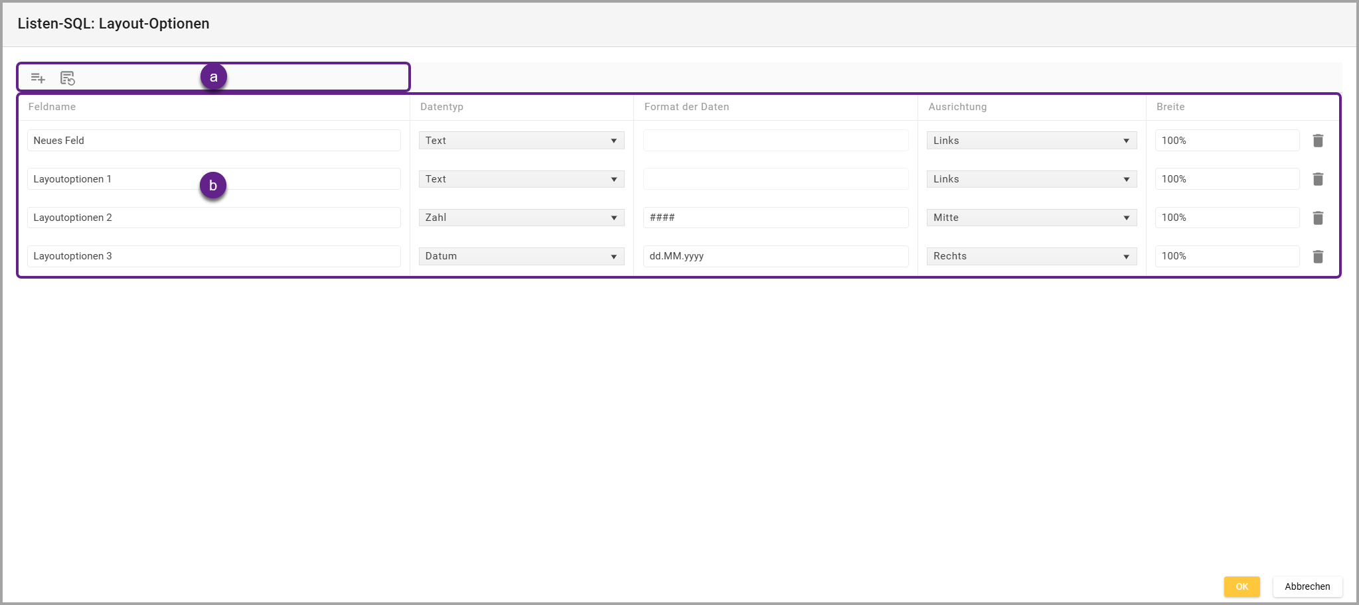This screenshot has height=605, width=1359.
Task: Delete the Layoutoptionen 3 row
Action: pyautogui.click(x=1318, y=256)
